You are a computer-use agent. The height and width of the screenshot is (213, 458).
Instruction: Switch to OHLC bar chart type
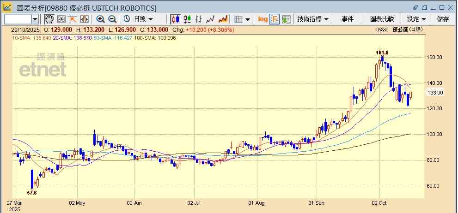(x=199, y=19)
